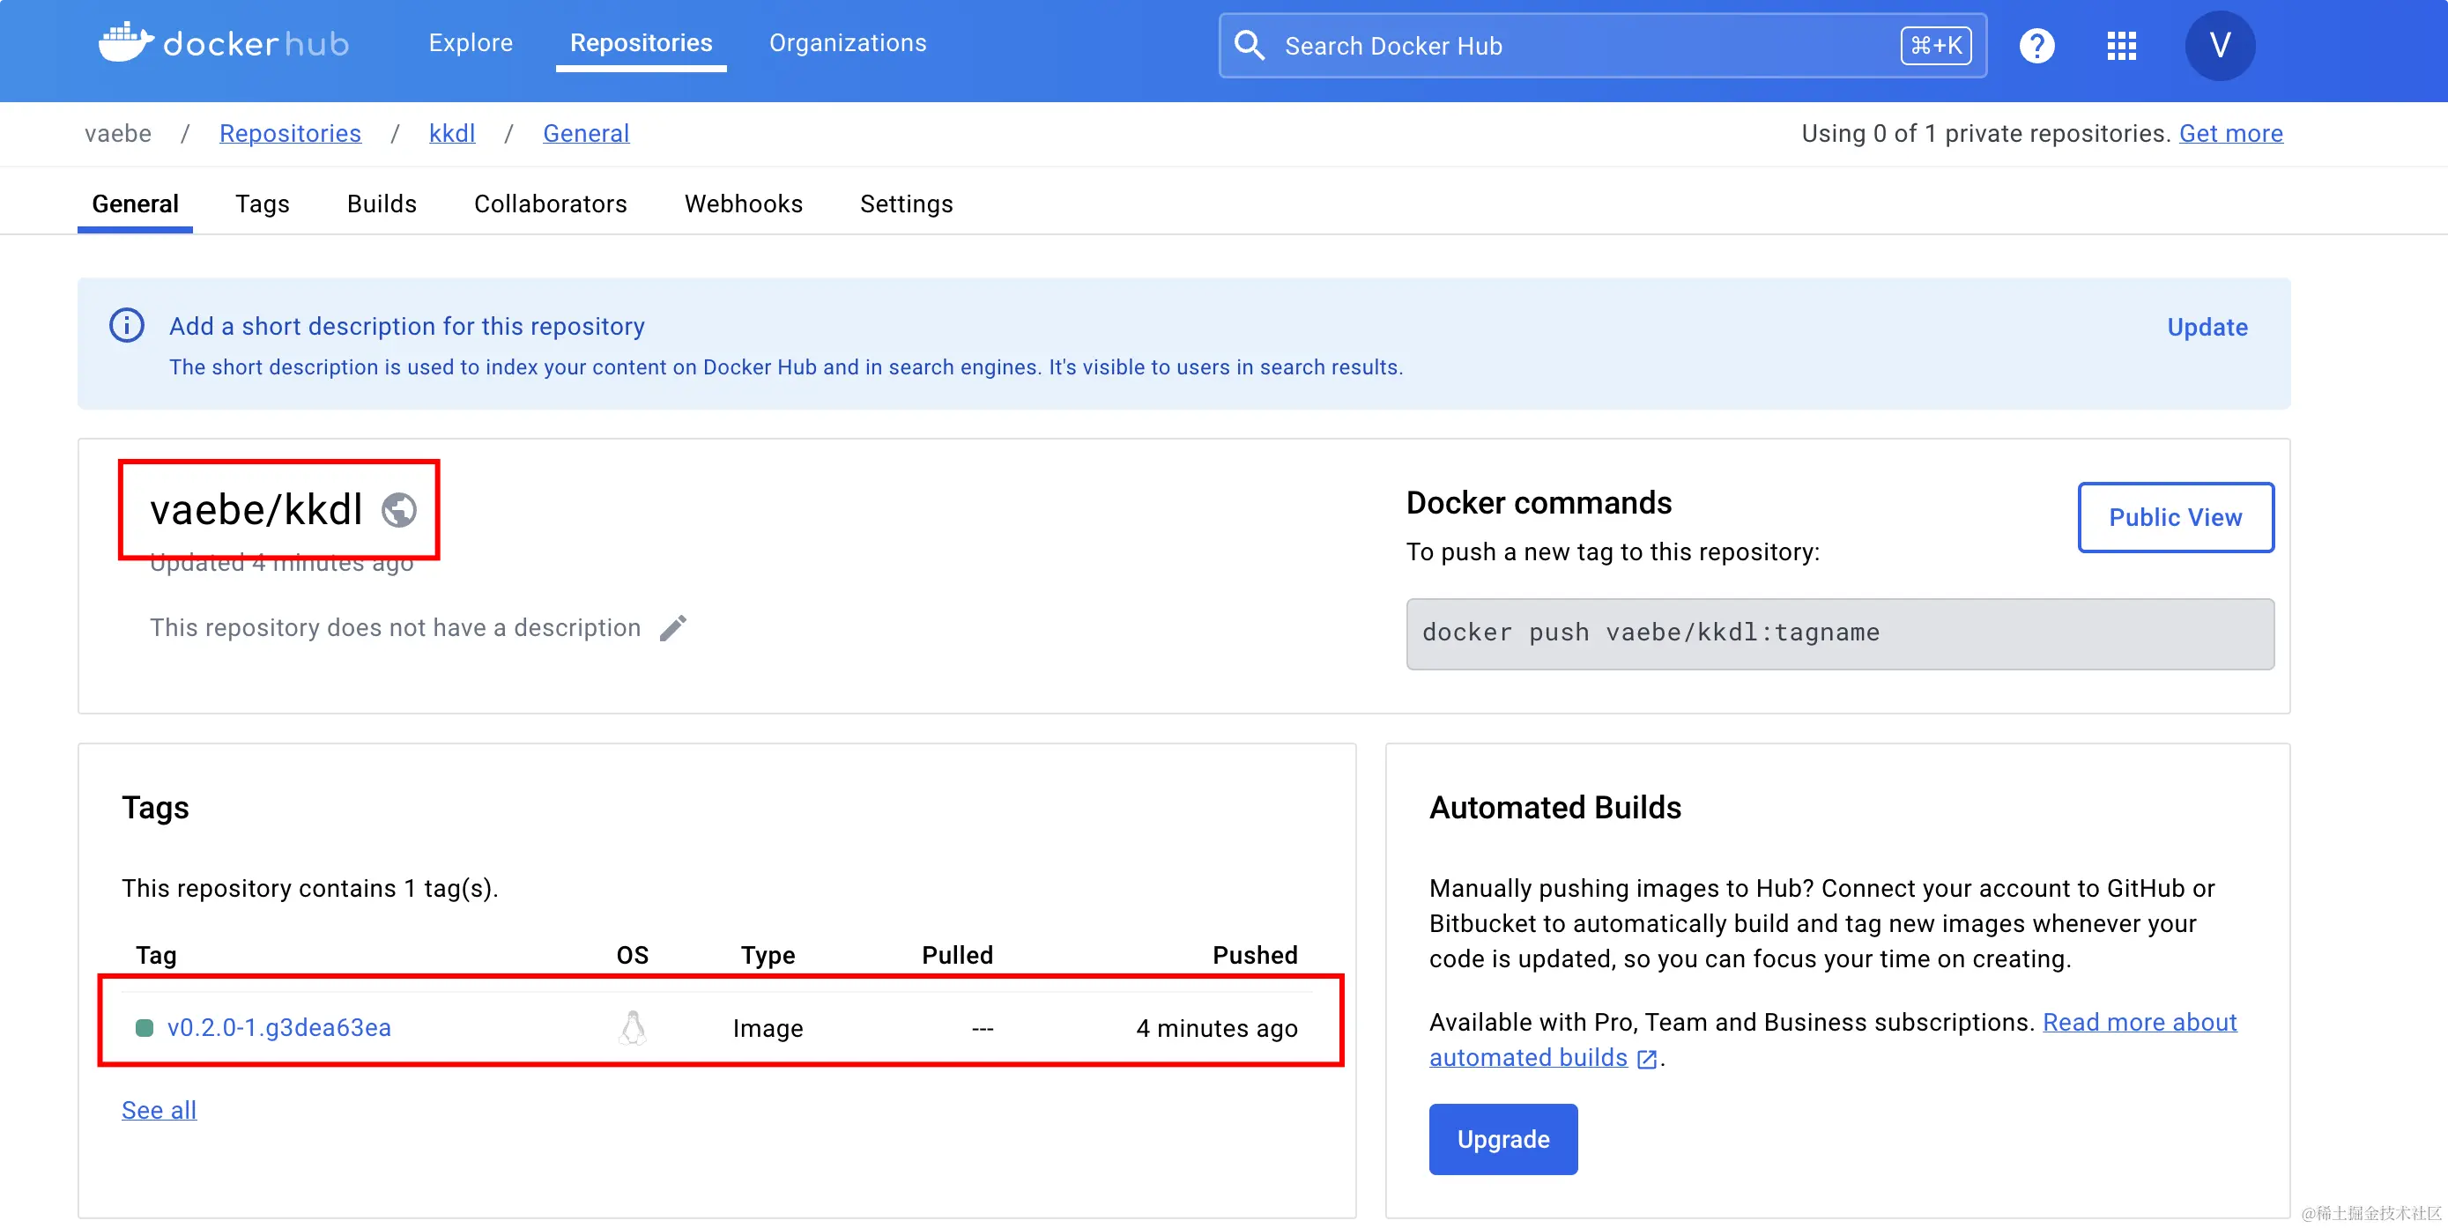Click the Tags section heading

pos(155,807)
